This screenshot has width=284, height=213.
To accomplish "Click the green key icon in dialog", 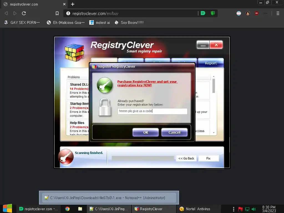I will pos(105,85).
